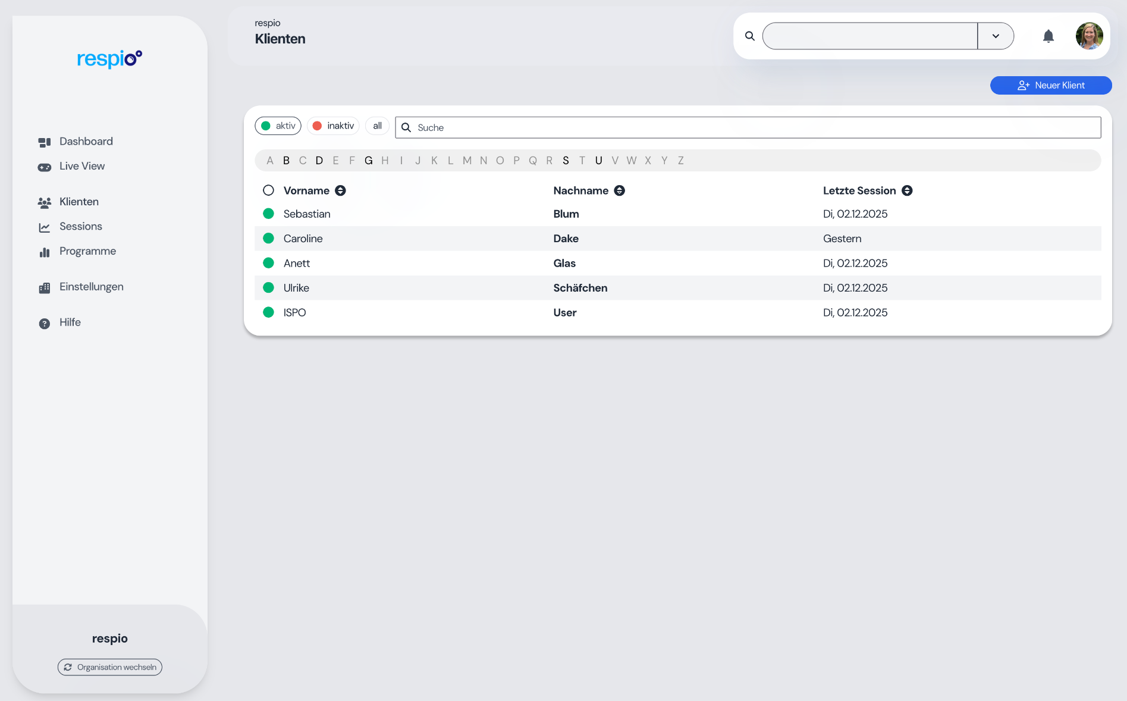
Task: Select all clients with header circle
Action: [268, 190]
